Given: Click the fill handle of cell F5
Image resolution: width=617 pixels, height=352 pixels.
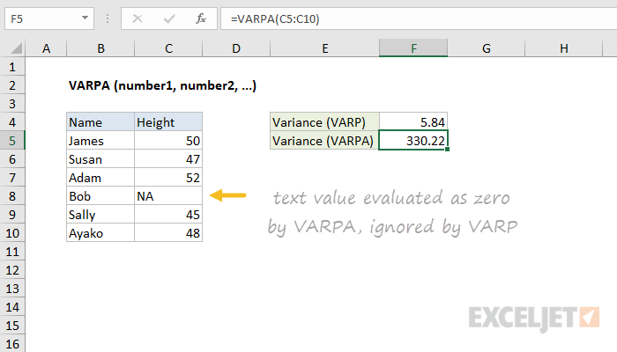Looking at the screenshot, I should point(448,150).
